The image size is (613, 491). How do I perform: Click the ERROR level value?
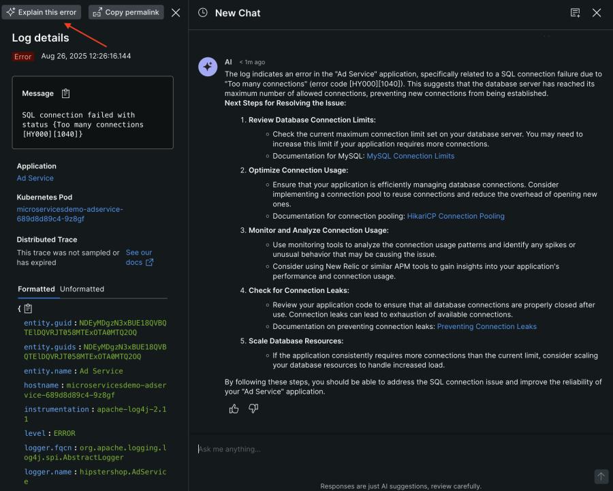click(65, 433)
